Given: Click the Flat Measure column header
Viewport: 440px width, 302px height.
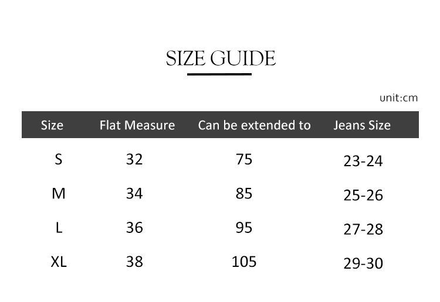Looking at the screenshot, I should [x=137, y=125].
